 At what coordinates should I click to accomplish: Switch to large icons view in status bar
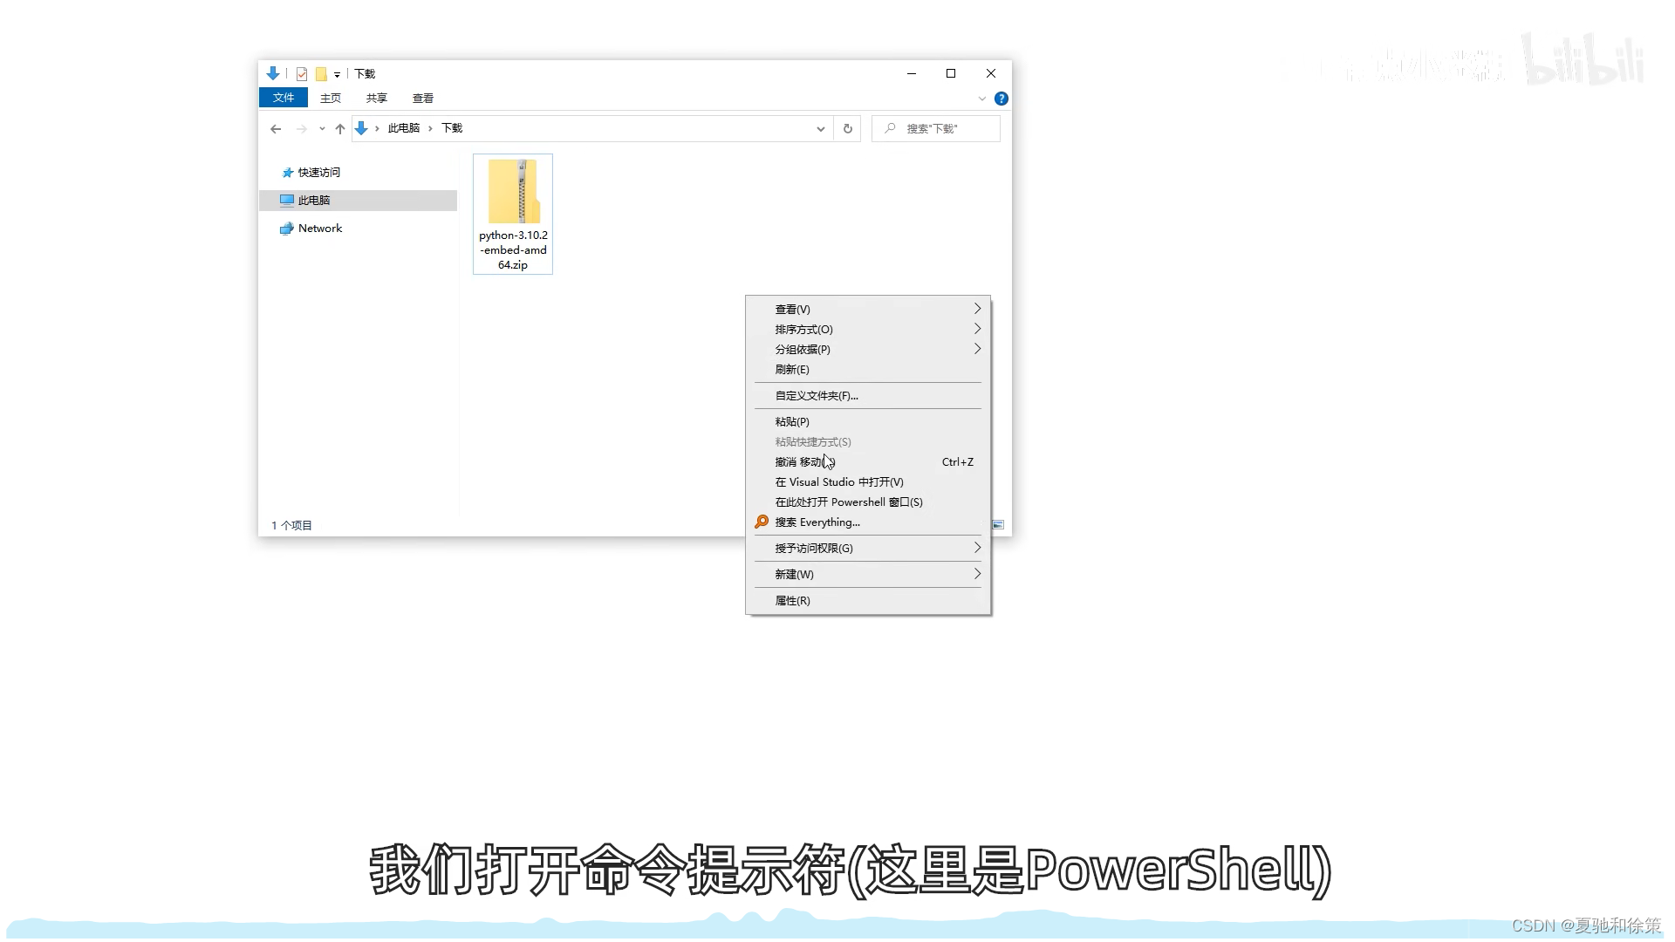pos(998,525)
